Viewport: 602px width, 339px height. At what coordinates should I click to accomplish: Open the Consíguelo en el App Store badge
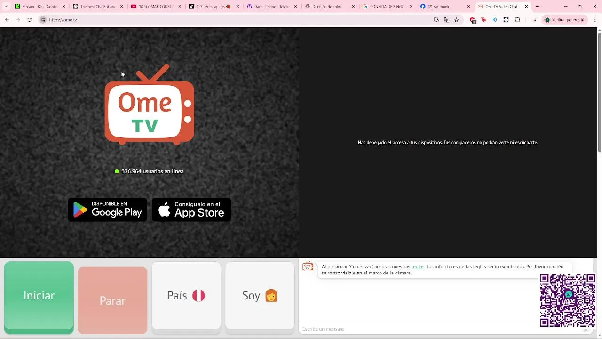point(191,210)
